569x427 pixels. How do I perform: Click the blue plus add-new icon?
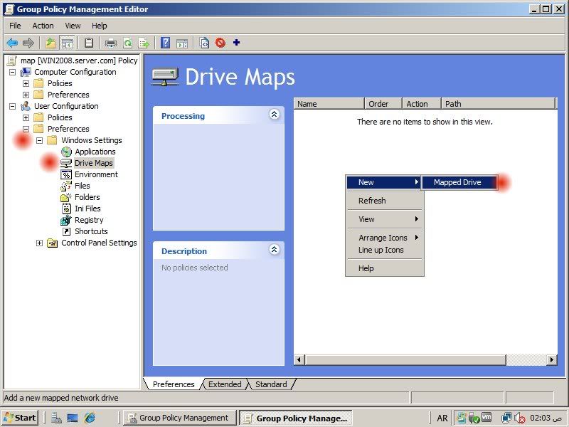click(x=237, y=43)
